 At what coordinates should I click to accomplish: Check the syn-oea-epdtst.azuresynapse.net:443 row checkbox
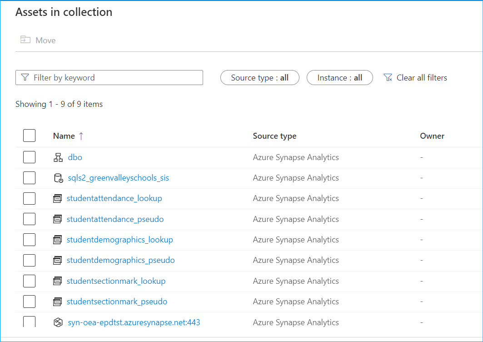(29, 322)
